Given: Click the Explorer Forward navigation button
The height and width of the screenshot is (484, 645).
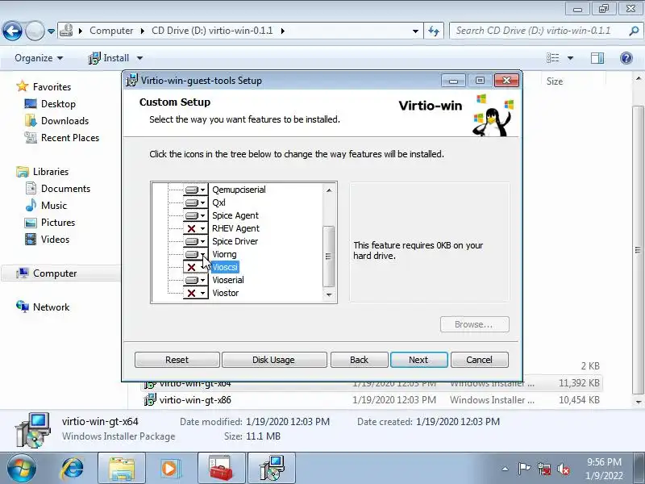Looking at the screenshot, I should coord(35,31).
